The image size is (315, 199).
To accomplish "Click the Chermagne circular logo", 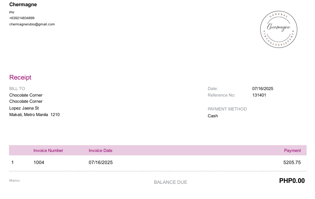I will click(279, 29).
